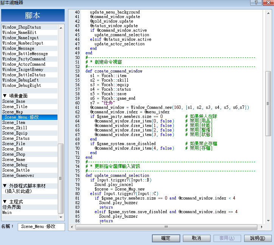Open Scene_Equip script
274x245 pixels.
point(30,133)
